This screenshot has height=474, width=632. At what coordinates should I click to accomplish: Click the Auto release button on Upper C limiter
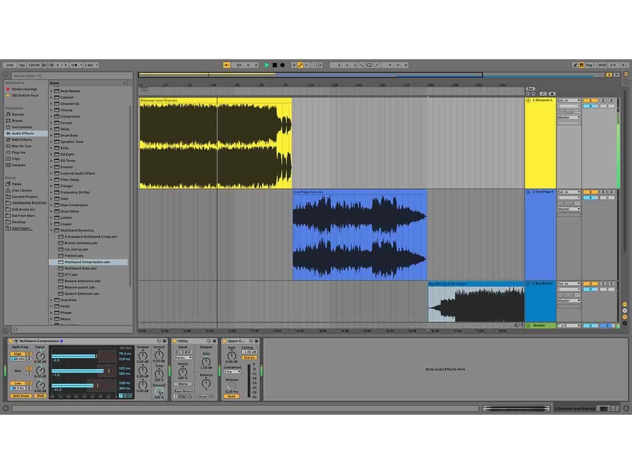(231, 396)
